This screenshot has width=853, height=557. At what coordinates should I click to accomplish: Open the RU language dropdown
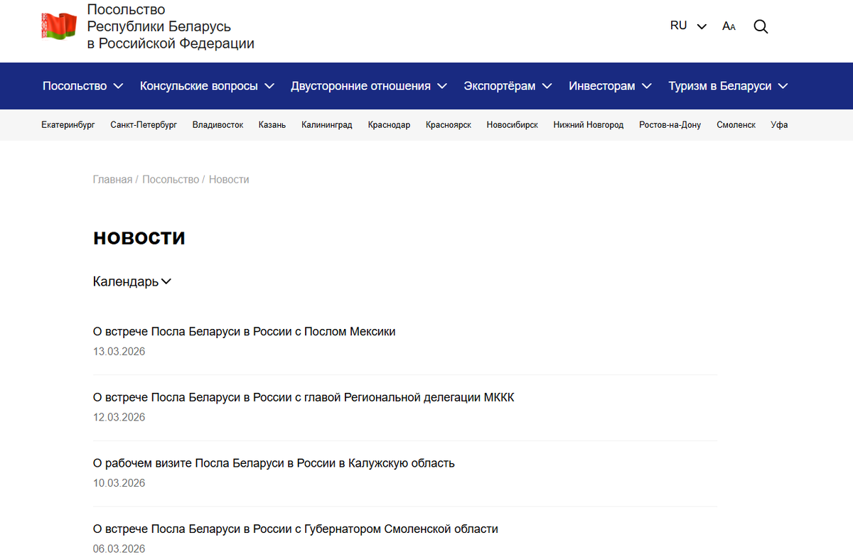(688, 26)
